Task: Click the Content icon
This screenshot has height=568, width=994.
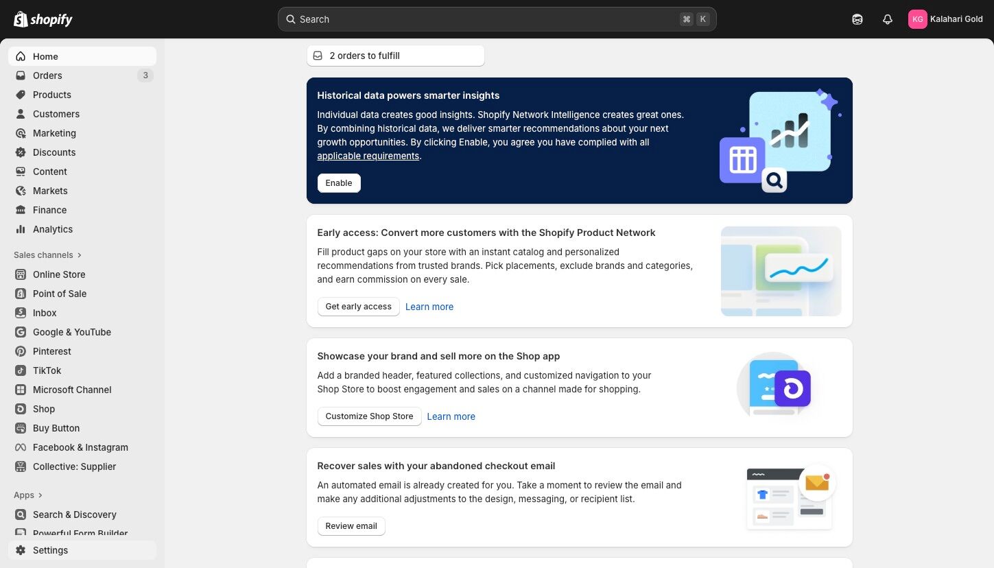Action: [21, 171]
